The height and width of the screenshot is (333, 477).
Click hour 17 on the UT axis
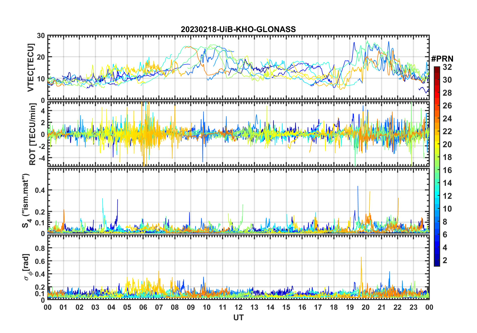click(318, 307)
